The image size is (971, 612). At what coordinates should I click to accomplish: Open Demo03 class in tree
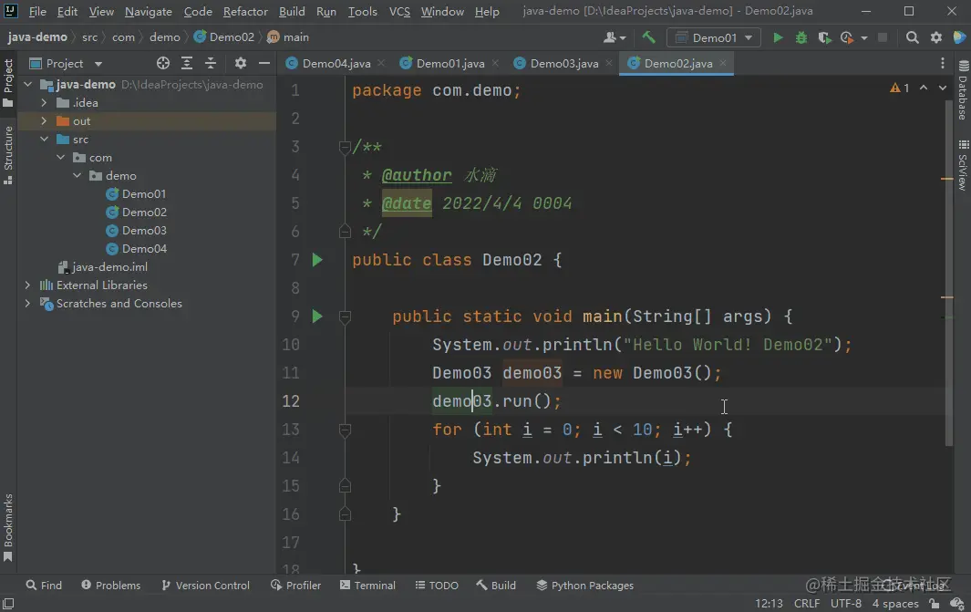click(x=144, y=231)
